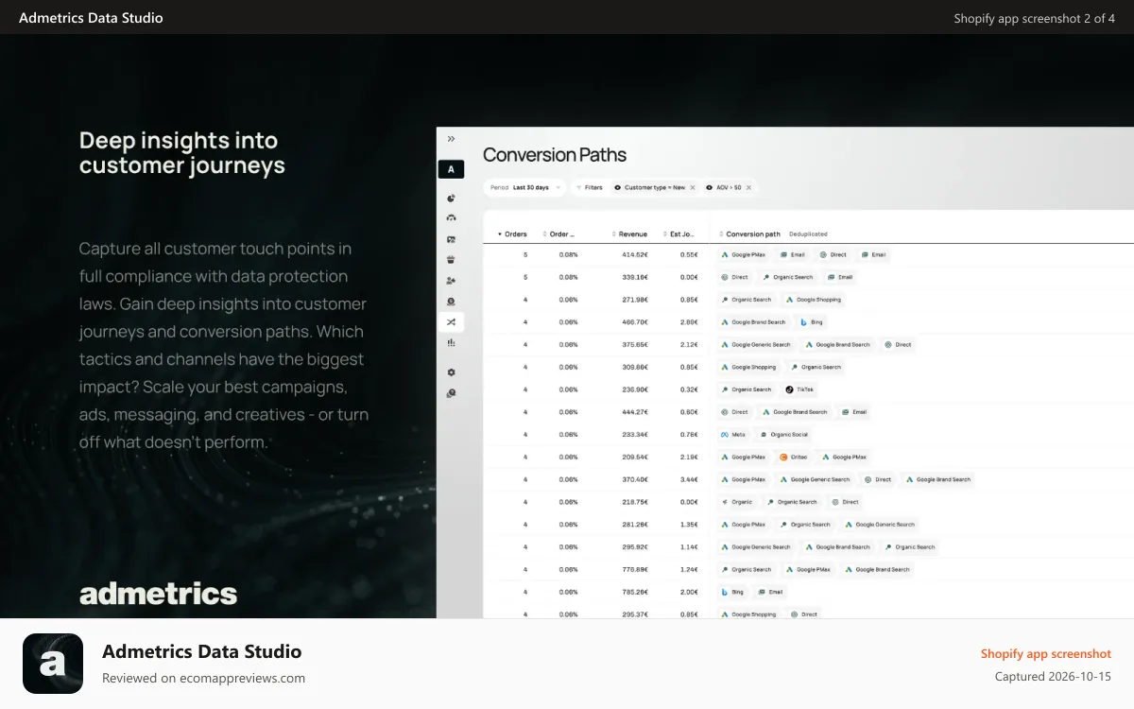
Task: Click Google Generic Search chip in 375.65€ row
Action: pyautogui.click(x=756, y=344)
